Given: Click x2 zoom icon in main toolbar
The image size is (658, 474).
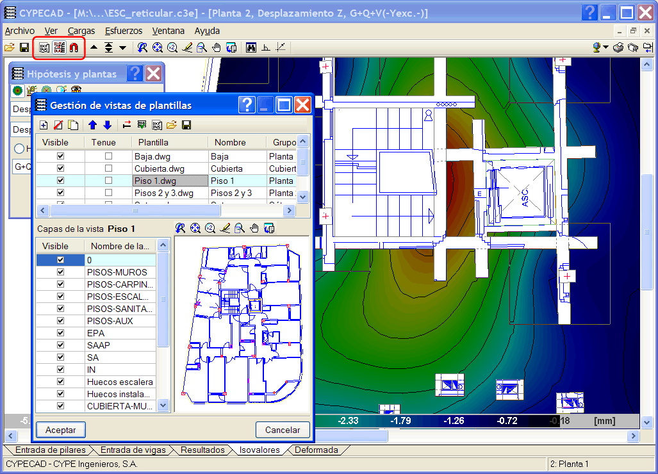Looking at the screenshot, I should [172, 47].
